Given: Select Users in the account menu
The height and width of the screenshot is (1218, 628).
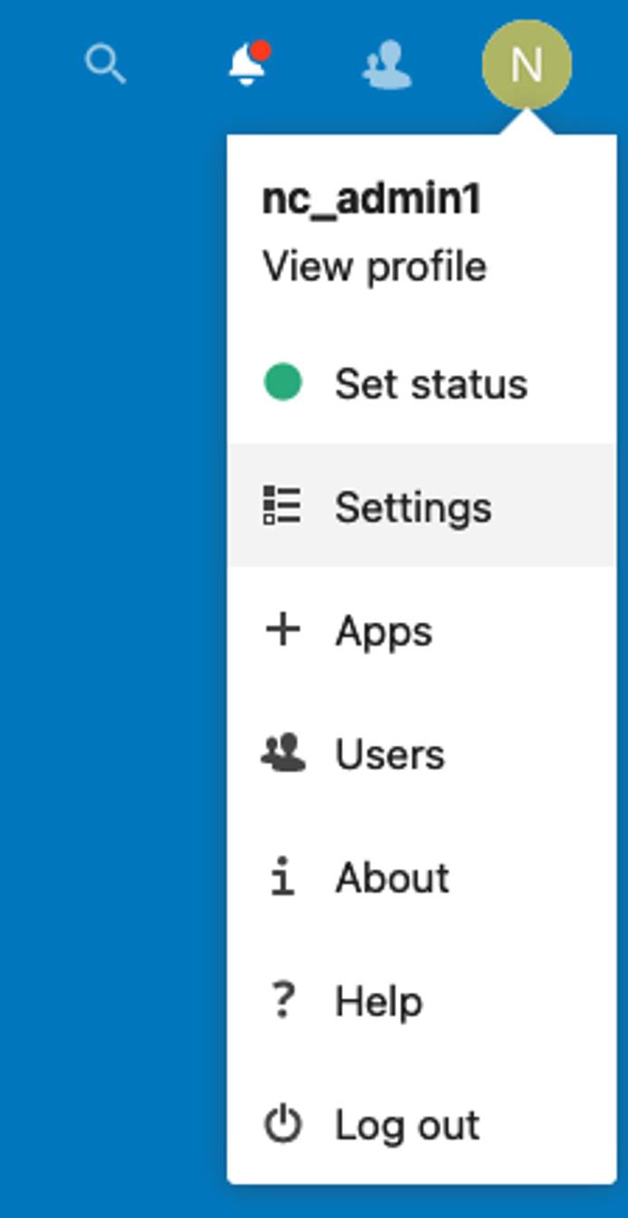Looking at the screenshot, I should point(391,753).
